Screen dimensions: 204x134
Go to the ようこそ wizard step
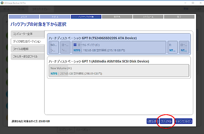24,17
